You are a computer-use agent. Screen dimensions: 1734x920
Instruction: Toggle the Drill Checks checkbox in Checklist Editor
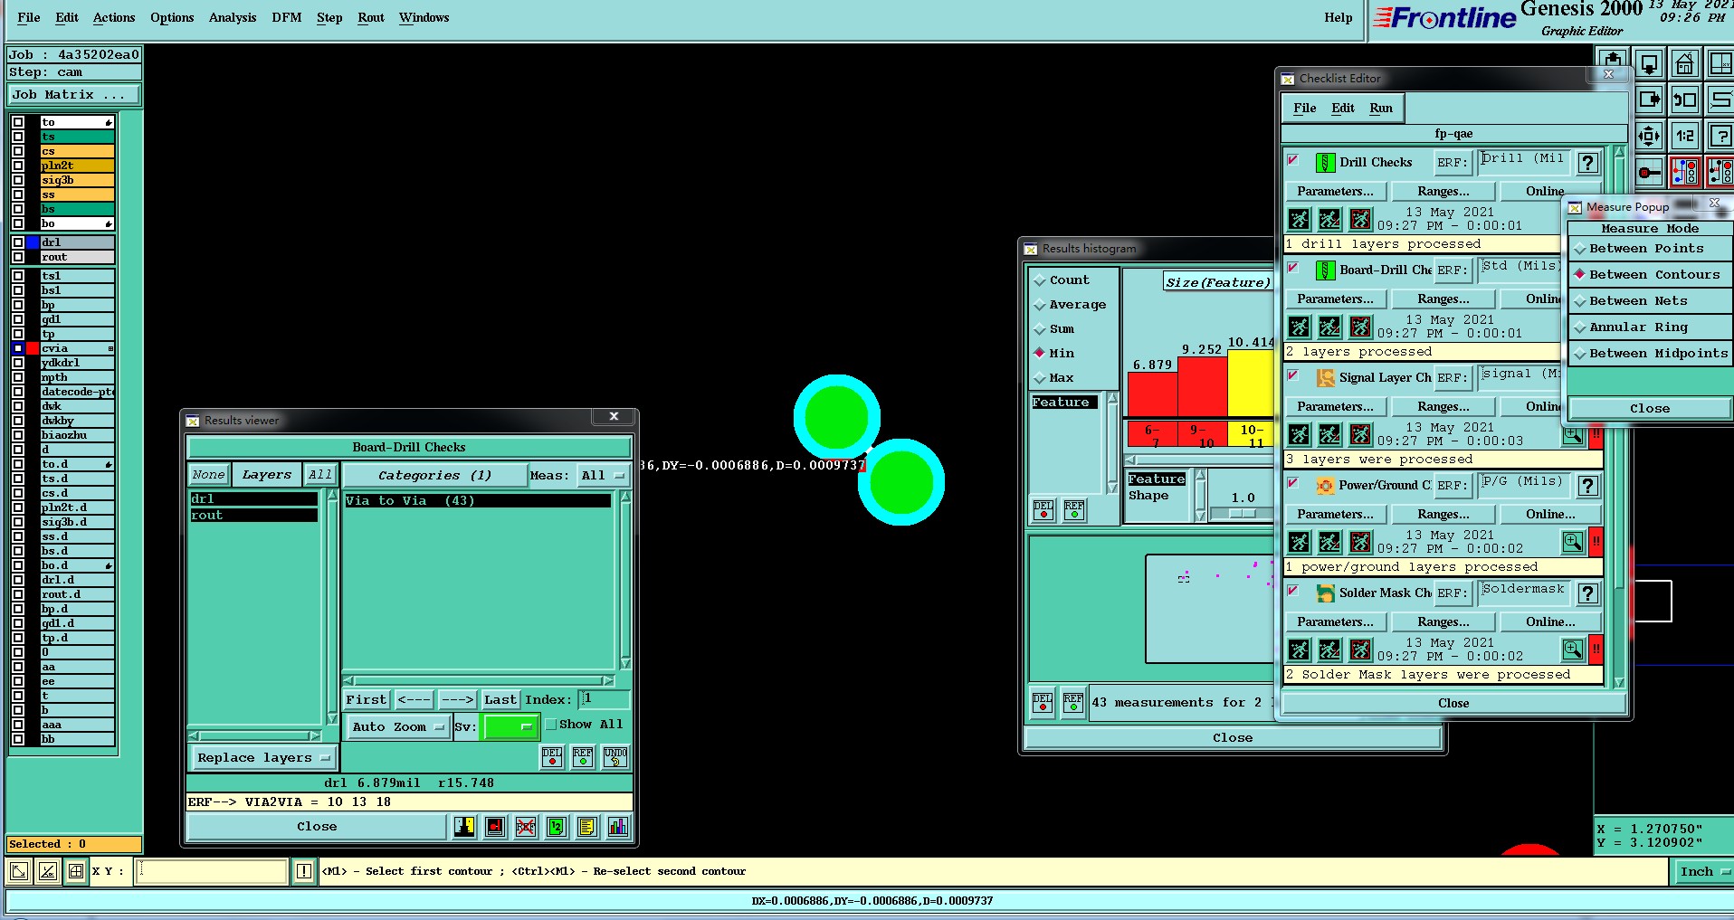pyautogui.click(x=1292, y=160)
